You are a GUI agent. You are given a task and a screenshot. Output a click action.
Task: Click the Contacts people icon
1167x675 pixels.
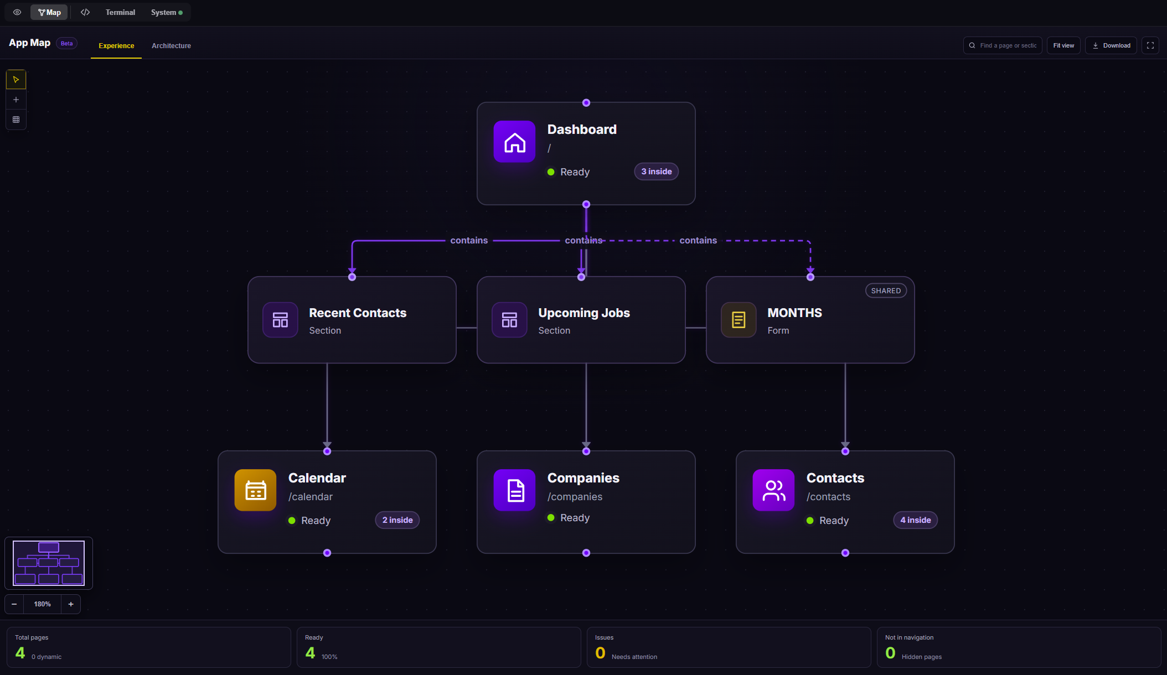[x=773, y=490]
